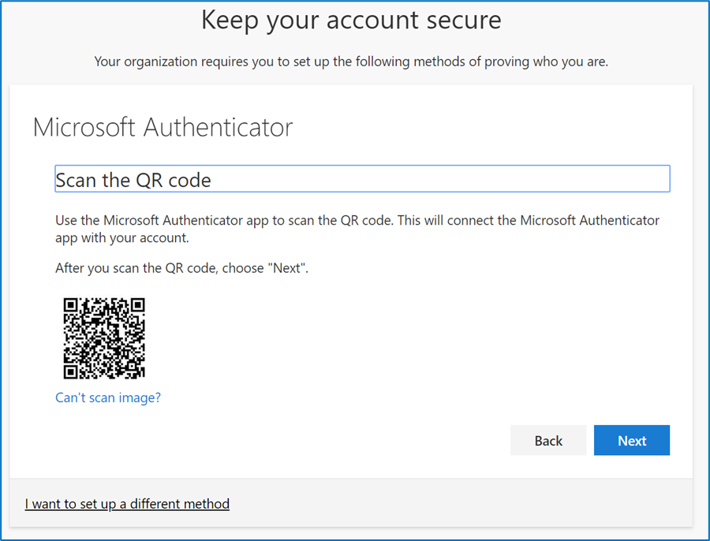Click the bottom-right corner of the QR code
Image resolution: width=710 pixels, height=541 pixels.
pos(141,375)
